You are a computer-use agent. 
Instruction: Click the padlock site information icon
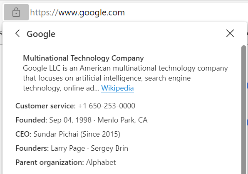[x=16, y=12]
